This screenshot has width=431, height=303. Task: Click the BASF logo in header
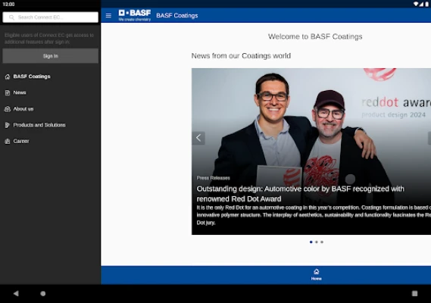click(135, 15)
